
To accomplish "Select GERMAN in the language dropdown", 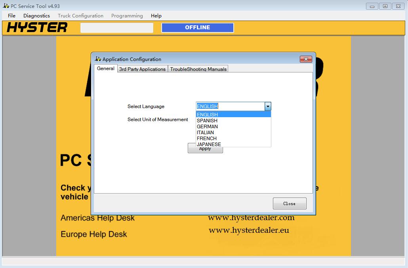I will click(208, 126).
